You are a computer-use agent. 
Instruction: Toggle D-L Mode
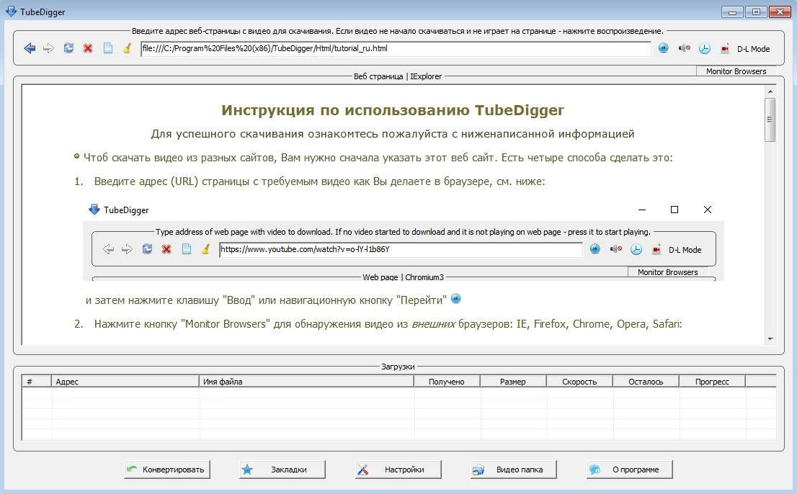tap(753, 49)
